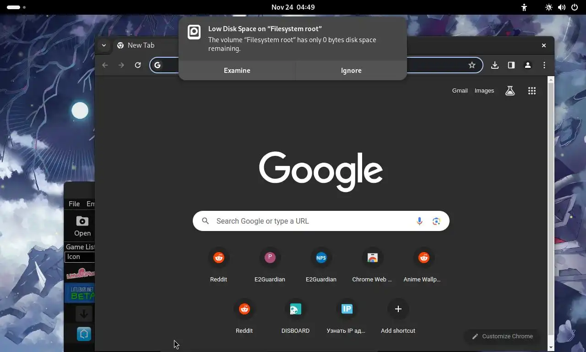This screenshot has width=586, height=352.
Task: Start voice search with microphone icon
Action: point(419,221)
